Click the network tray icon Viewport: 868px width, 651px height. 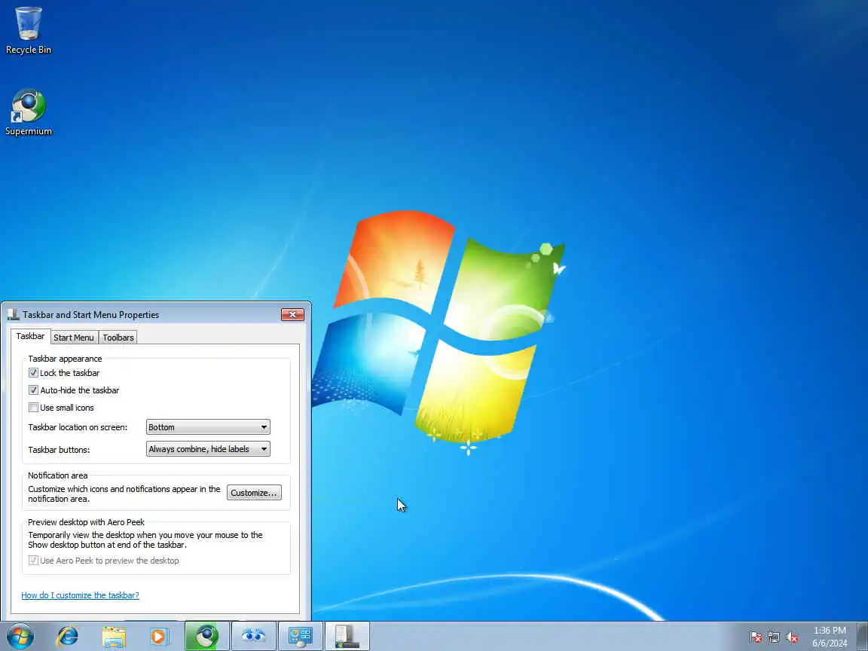coord(774,637)
